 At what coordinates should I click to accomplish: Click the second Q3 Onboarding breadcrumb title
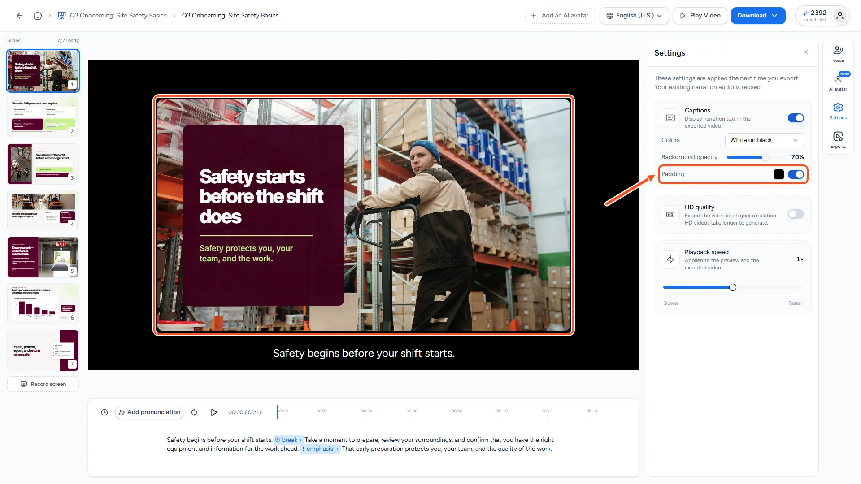click(230, 16)
